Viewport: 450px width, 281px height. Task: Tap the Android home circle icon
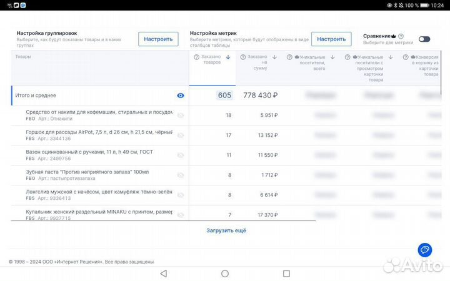[225, 274]
